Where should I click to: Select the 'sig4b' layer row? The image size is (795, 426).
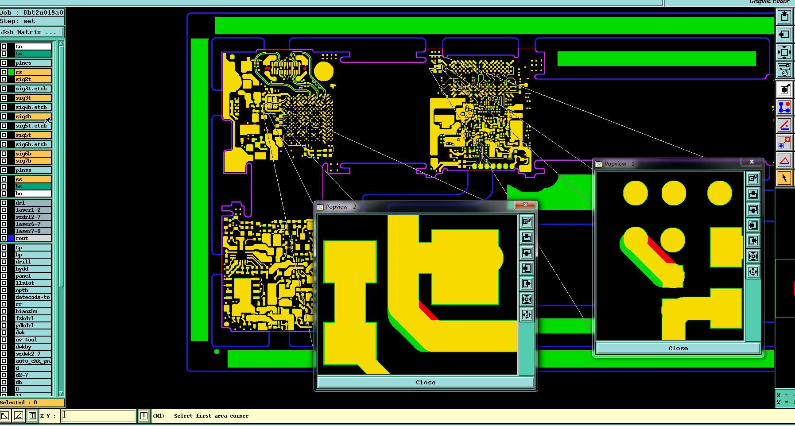(33, 116)
